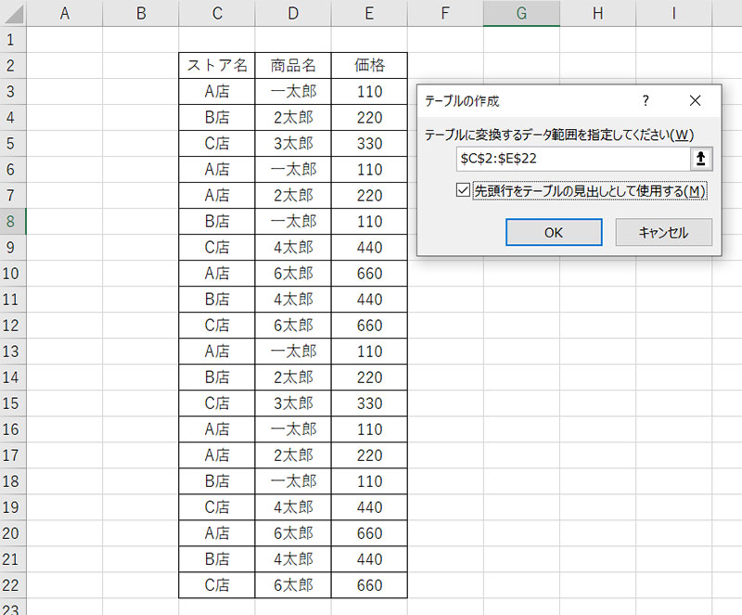Click the data range input field
The width and height of the screenshot is (742, 615).
572,159
